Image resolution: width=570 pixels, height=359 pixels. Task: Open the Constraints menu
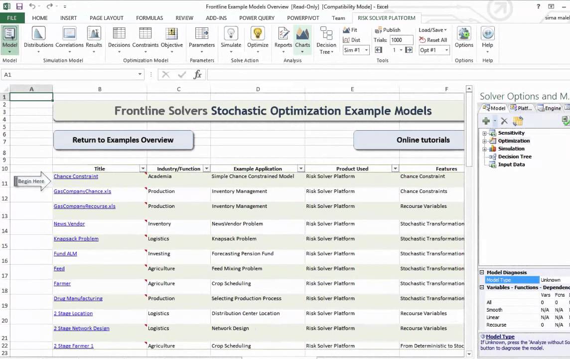(x=145, y=40)
